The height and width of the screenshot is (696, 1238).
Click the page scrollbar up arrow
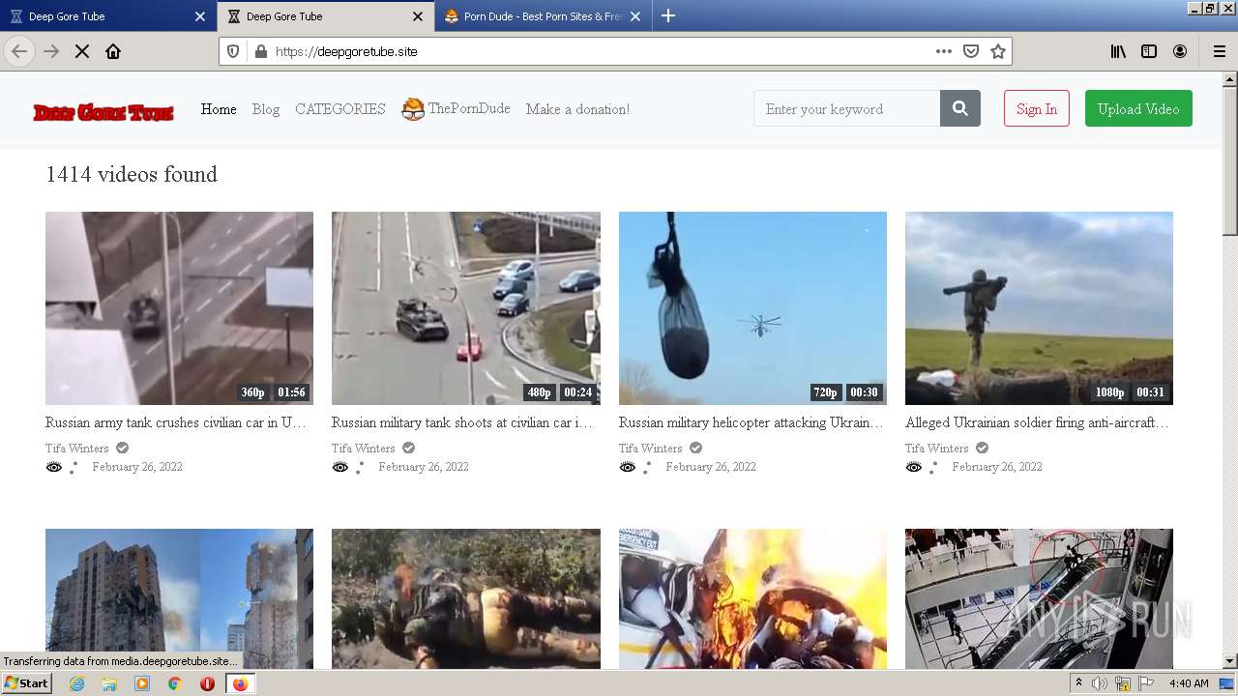click(1230, 79)
